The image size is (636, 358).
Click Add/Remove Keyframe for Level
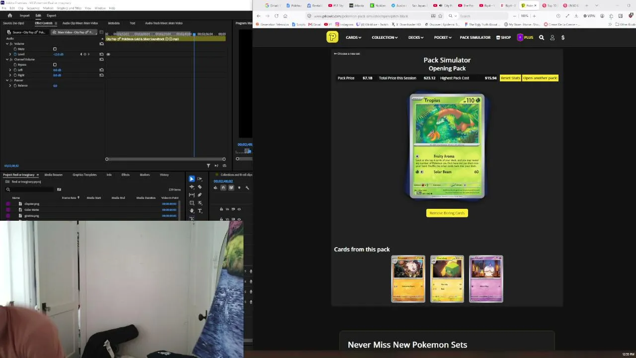point(84,54)
